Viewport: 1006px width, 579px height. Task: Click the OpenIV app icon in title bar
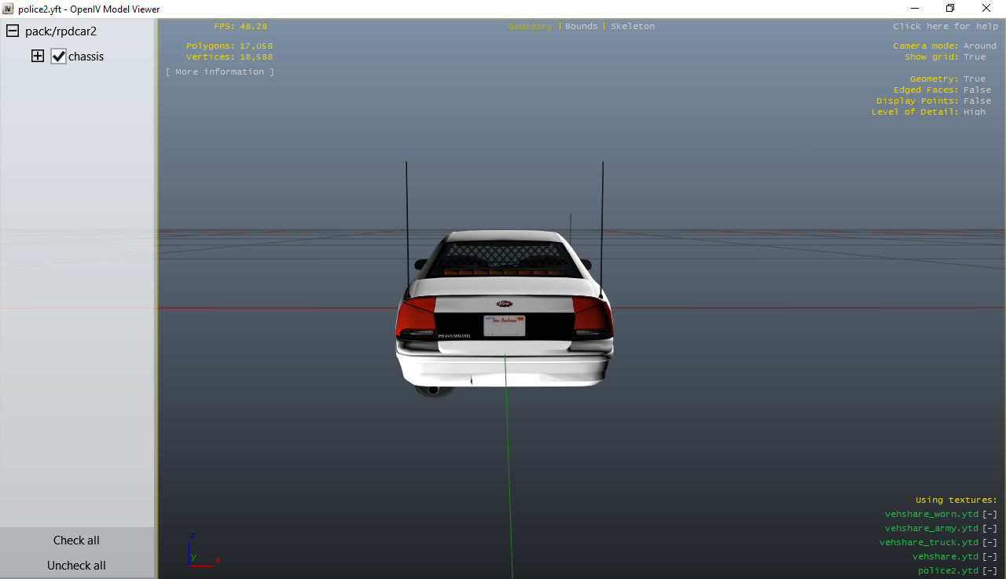(9, 9)
